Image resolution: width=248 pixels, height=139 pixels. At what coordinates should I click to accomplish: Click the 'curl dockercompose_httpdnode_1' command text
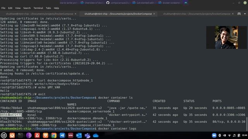pyautogui.click(x=65, y=80)
